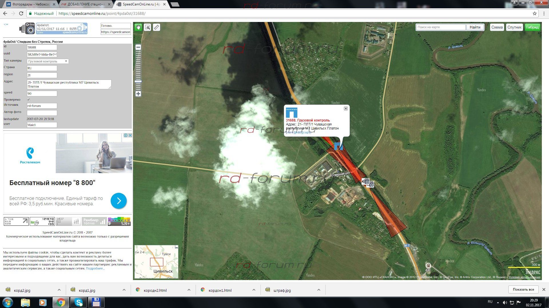Collapse the overview minimap
The width and height of the screenshot is (549, 308).
pos(176,247)
